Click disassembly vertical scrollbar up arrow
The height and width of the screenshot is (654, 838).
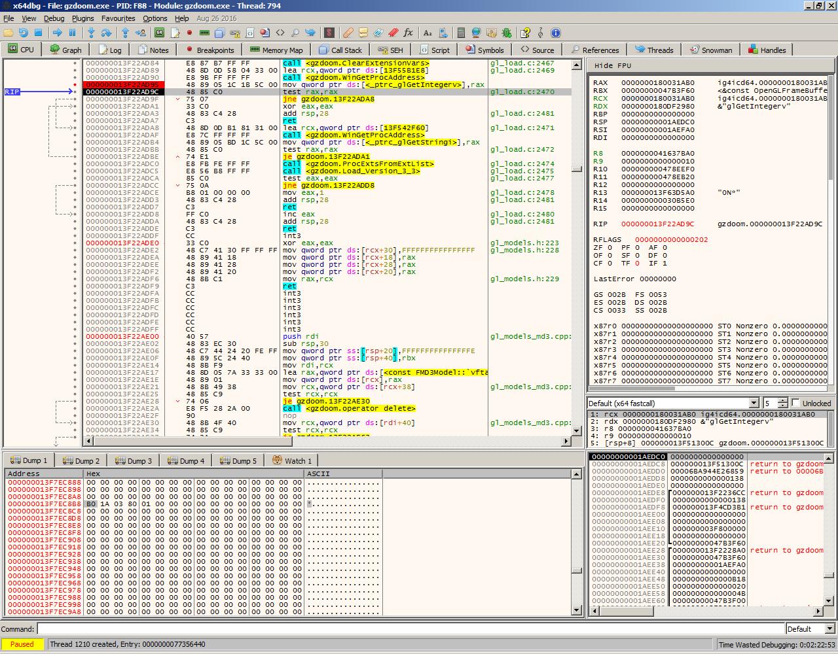(x=577, y=65)
